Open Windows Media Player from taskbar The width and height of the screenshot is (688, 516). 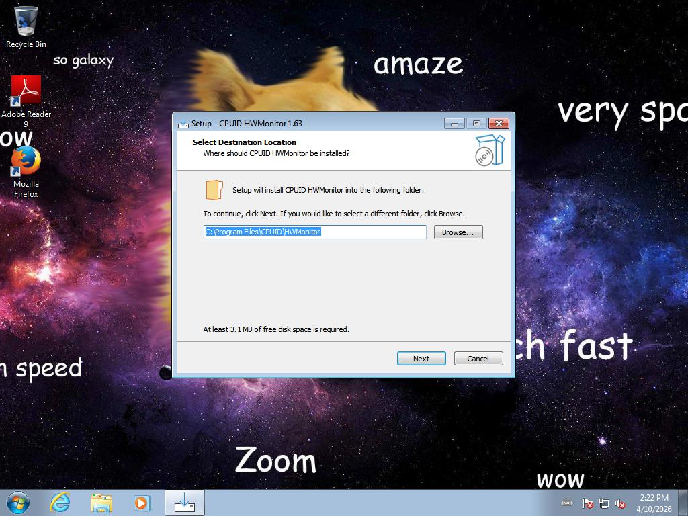pyautogui.click(x=142, y=503)
